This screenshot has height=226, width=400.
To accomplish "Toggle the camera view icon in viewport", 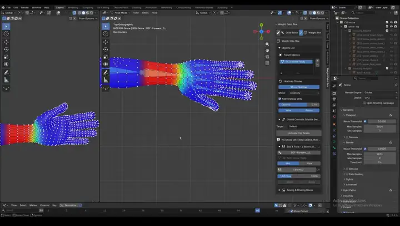I will (267, 57).
